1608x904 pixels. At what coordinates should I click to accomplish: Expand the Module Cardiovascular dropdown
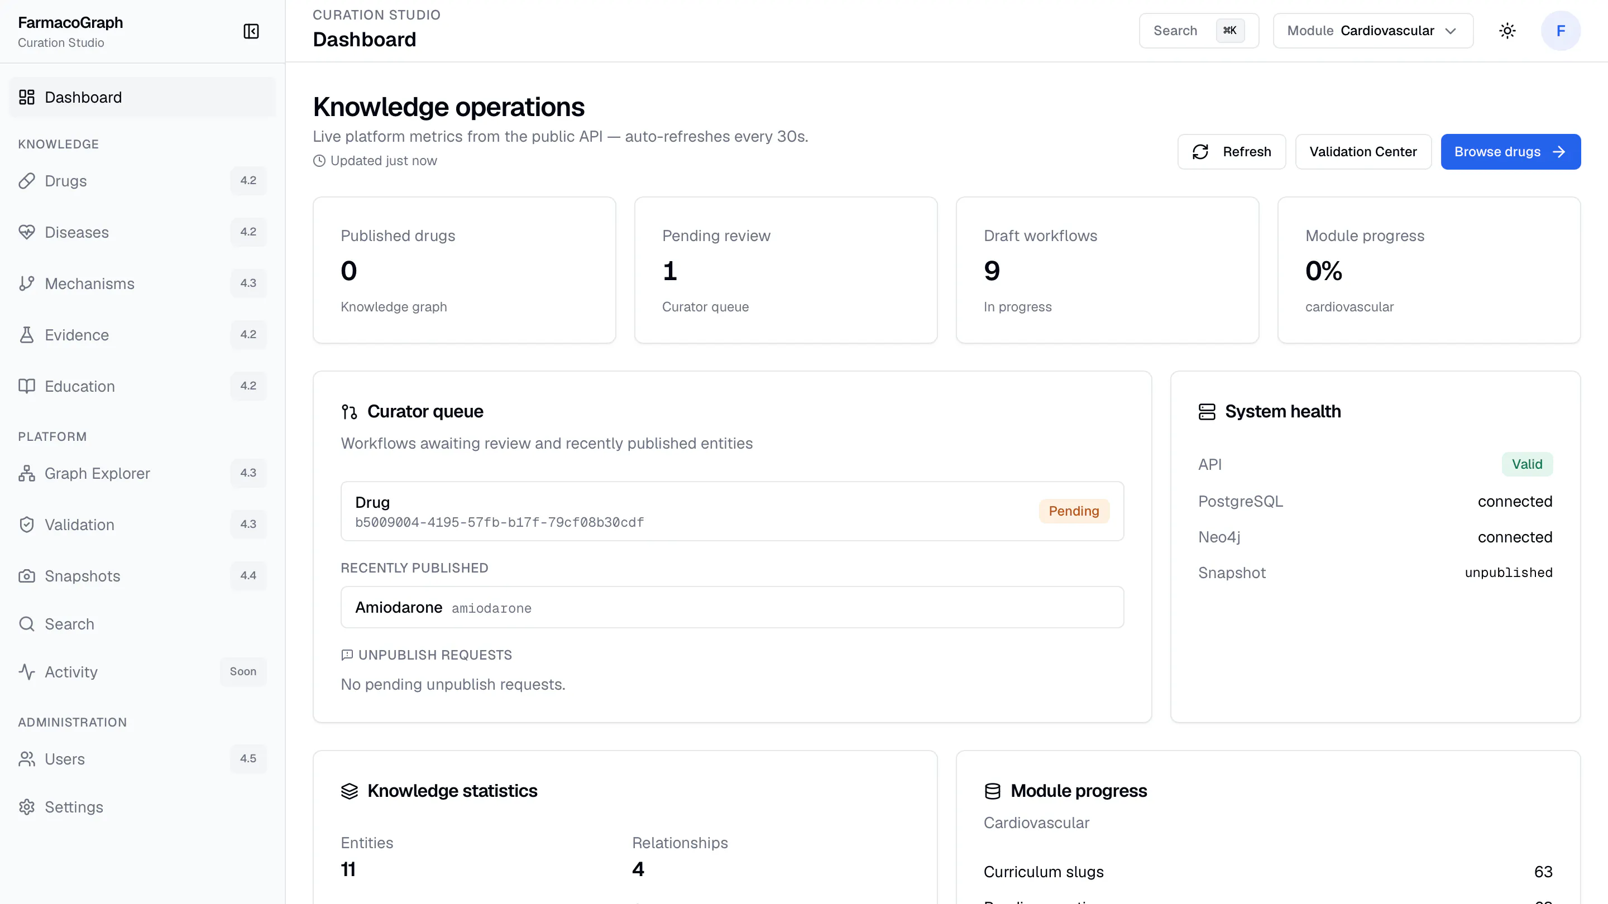click(x=1373, y=31)
